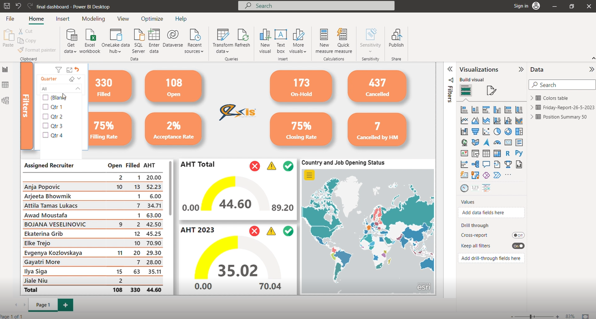Click the Refresh button in Queries

(x=242, y=38)
